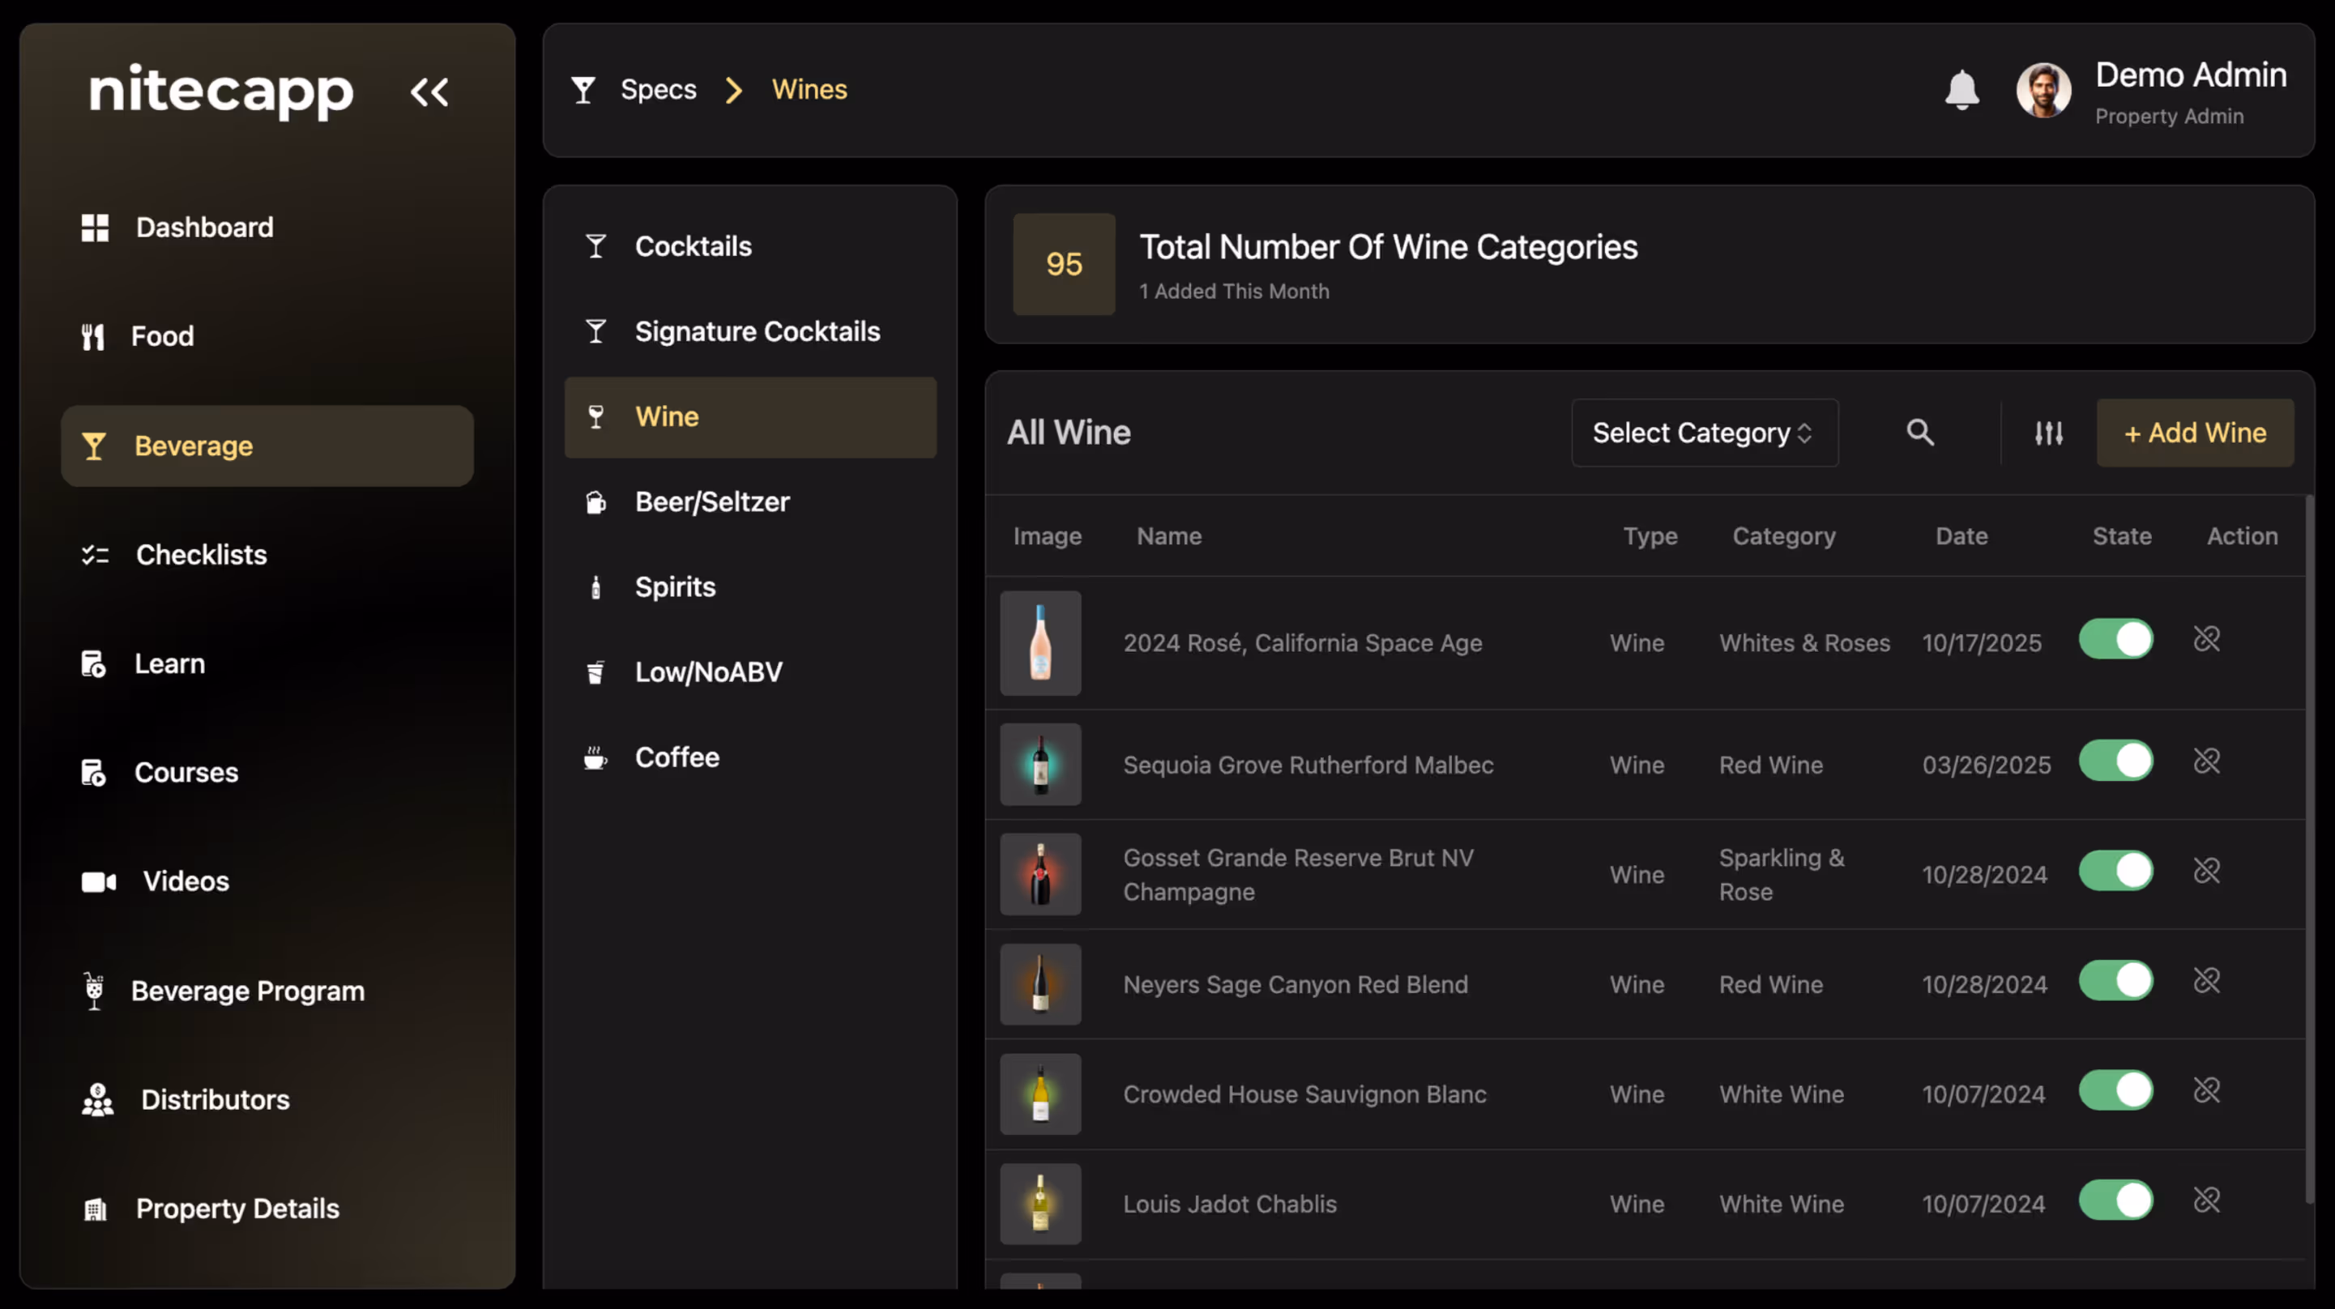
Task: Toggle off Sequoia Grove Rutherford Malbec
Action: pyautogui.click(x=2115, y=761)
